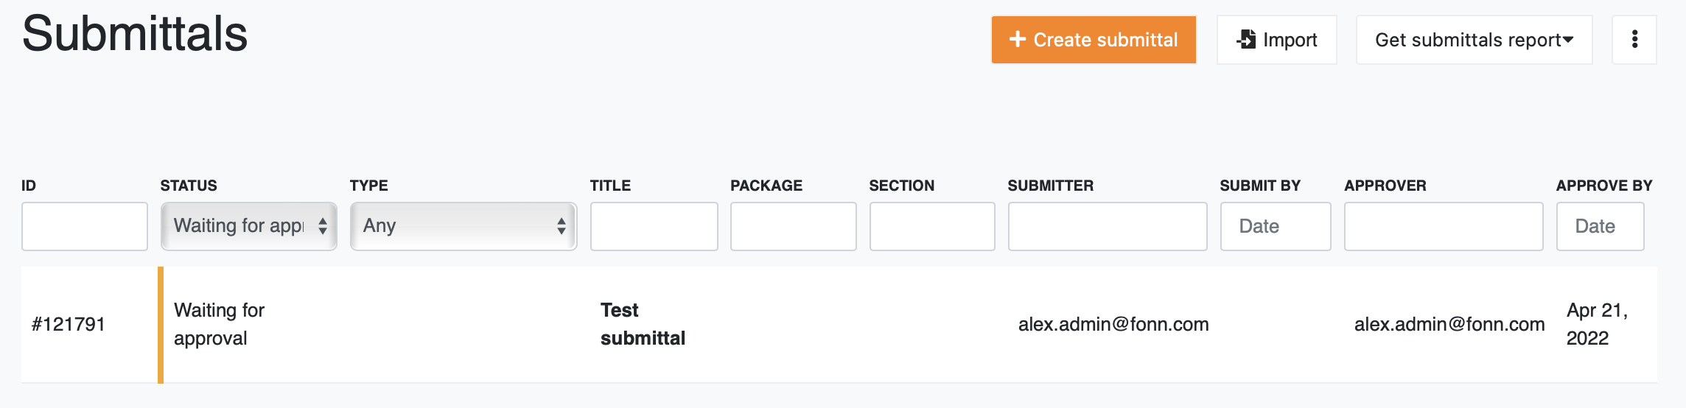Click the Status dropdown stepper arrows
Image resolution: width=1686 pixels, height=408 pixels.
pyautogui.click(x=323, y=226)
